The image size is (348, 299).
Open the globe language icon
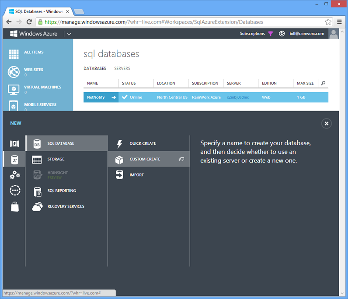[282, 34]
